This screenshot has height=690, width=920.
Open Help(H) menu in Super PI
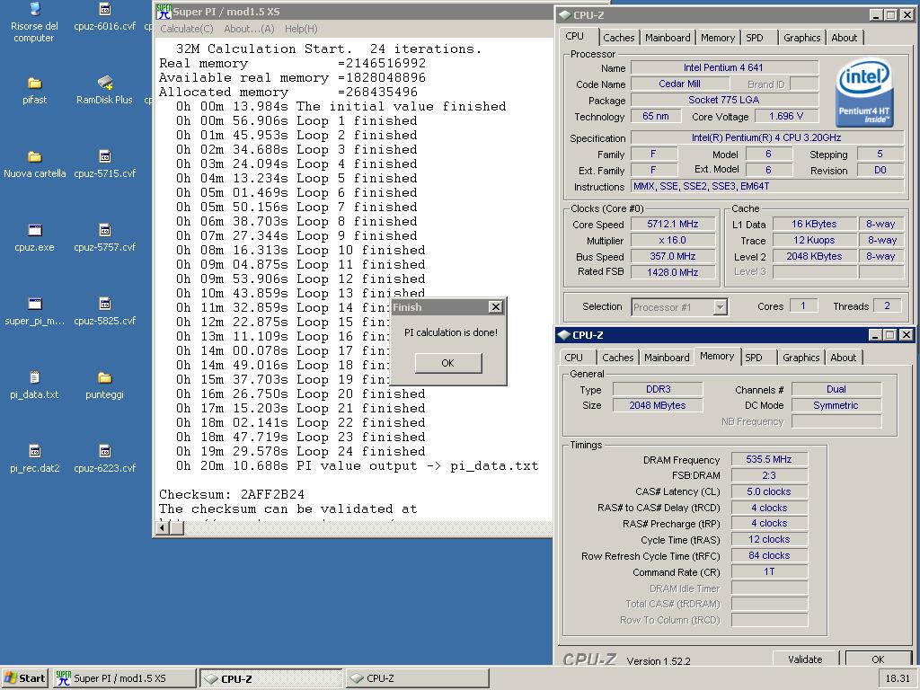301,29
